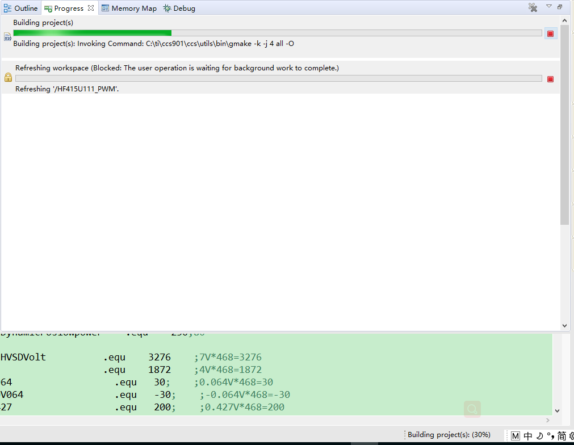574x445 pixels.
Task: Click the comment ";0.427V*468=200"
Action: tap(242, 407)
